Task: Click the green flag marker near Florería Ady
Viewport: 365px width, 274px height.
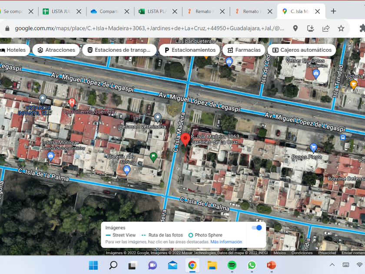Action: tap(153, 157)
